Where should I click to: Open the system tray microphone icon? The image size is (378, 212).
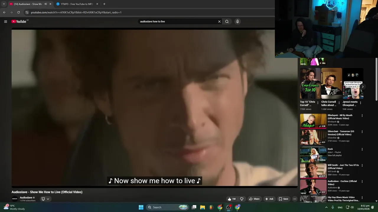pos(333,207)
